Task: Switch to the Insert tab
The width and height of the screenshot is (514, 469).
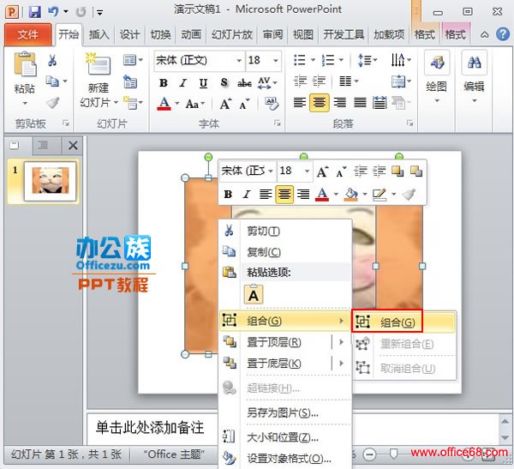Action: [99, 34]
